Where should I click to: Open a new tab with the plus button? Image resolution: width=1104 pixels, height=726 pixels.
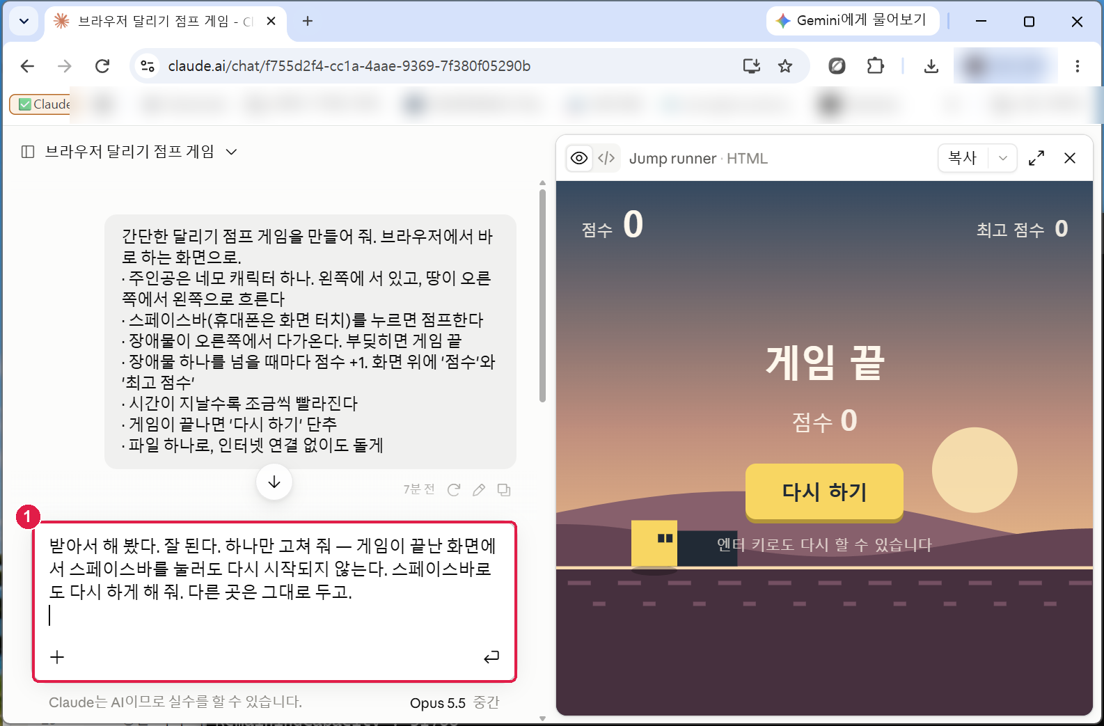coord(308,21)
